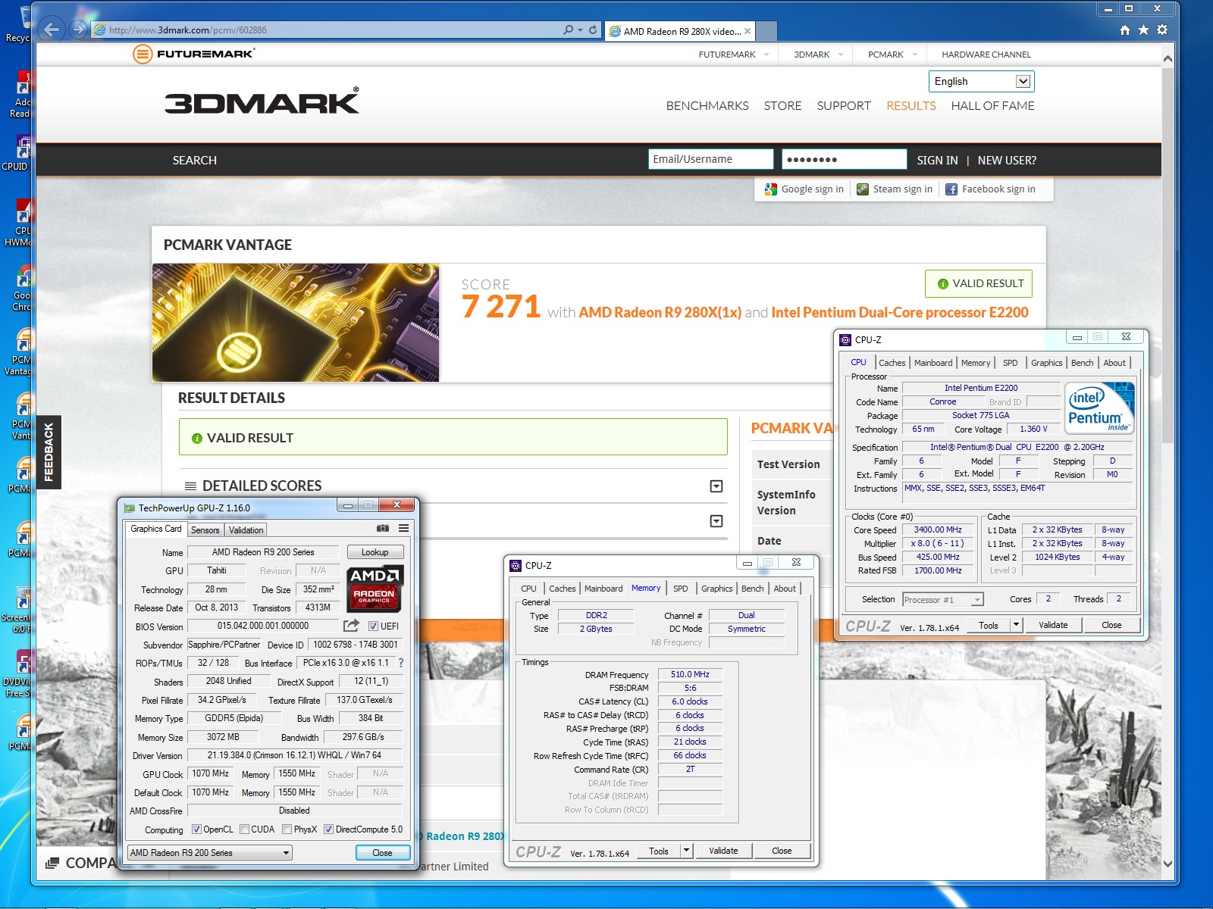Click the Search label in dark bar
The image size is (1213, 909).
click(195, 161)
